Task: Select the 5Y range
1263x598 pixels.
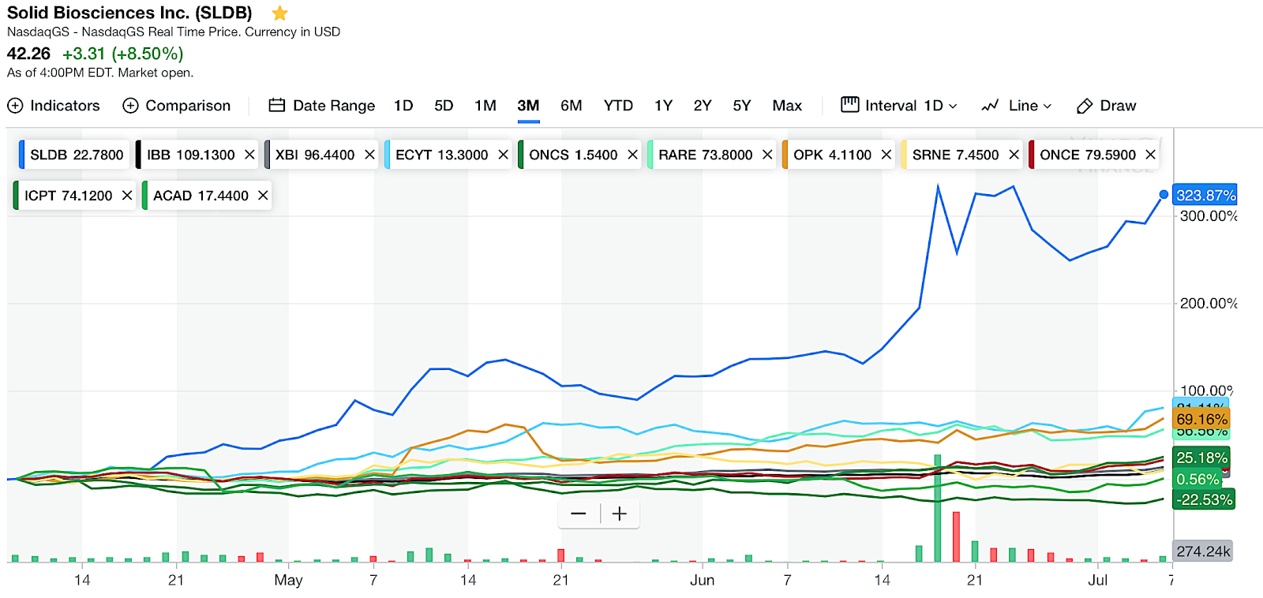Action: pos(742,106)
